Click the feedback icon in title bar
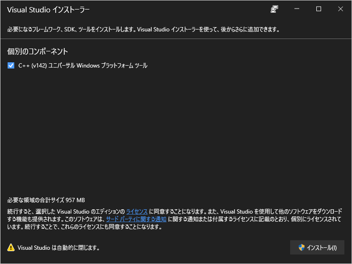352x264 pixels. point(274,9)
